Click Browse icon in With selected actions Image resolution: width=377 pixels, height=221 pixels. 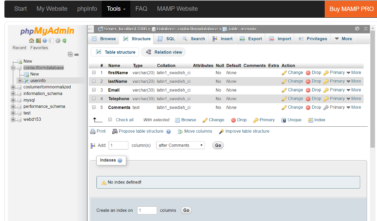pyautogui.click(x=177, y=120)
